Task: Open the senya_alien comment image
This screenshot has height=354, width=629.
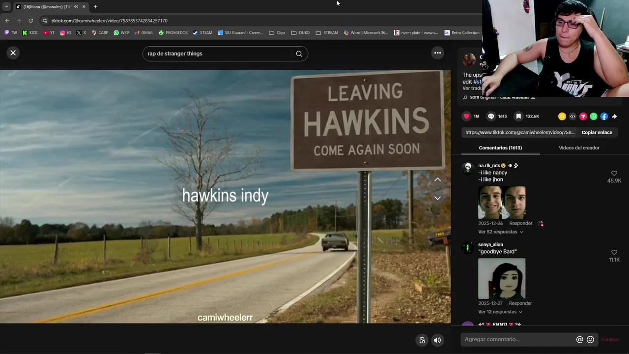Action: pyautogui.click(x=502, y=278)
